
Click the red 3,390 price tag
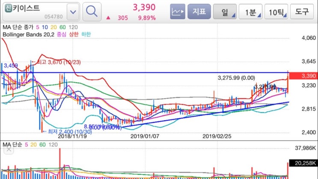[303, 76]
